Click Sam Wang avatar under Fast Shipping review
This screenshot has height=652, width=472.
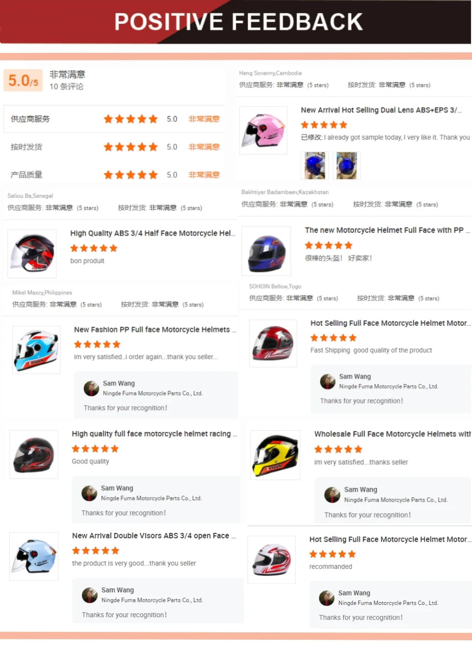328,382
